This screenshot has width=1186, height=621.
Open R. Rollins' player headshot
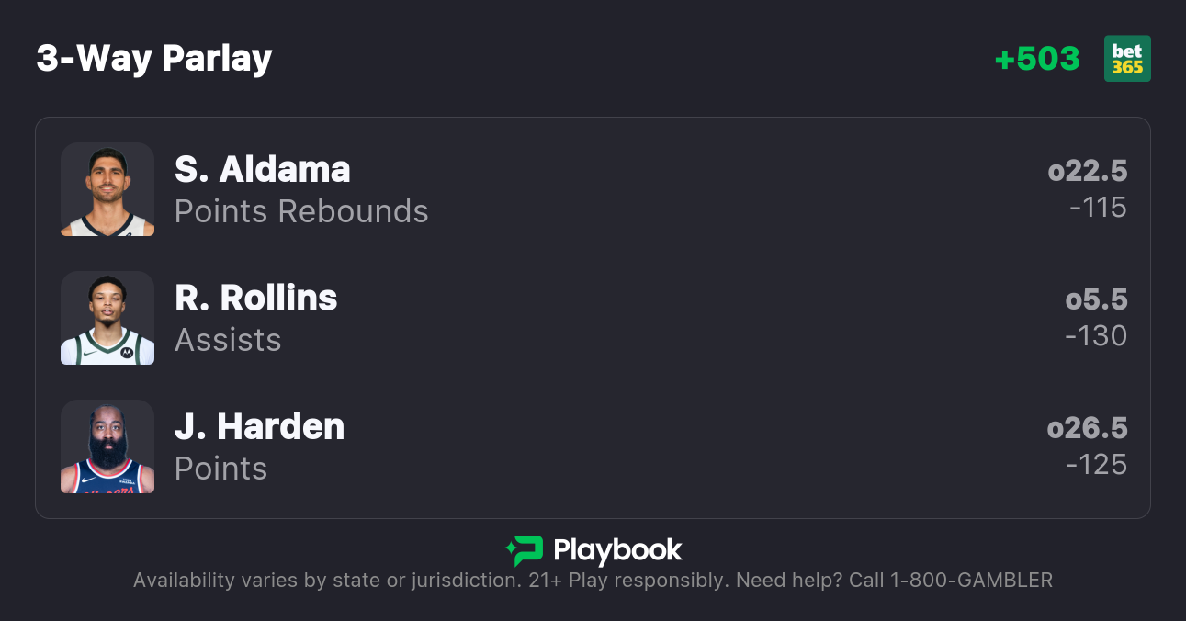[x=107, y=318]
